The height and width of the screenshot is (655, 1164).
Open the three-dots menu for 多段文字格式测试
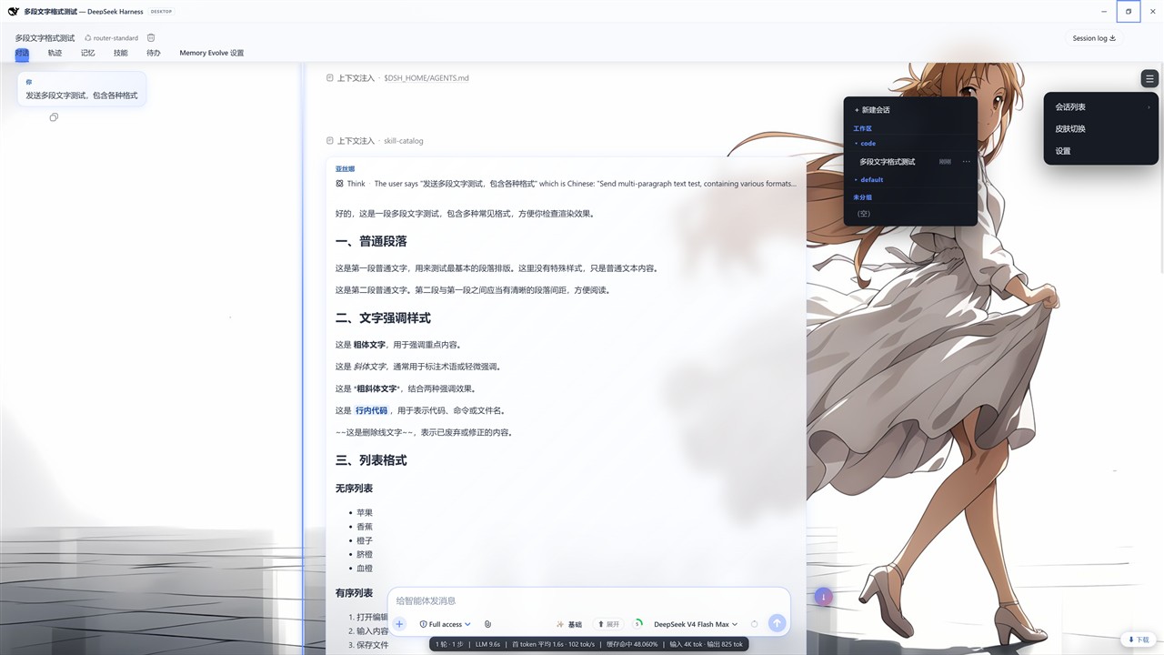pyautogui.click(x=967, y=162)
